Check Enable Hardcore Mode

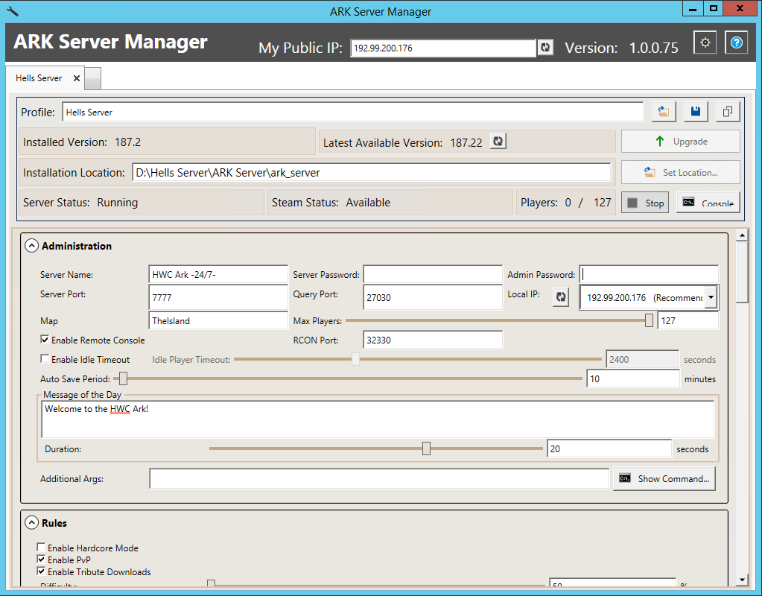click(x=42, y=548)
